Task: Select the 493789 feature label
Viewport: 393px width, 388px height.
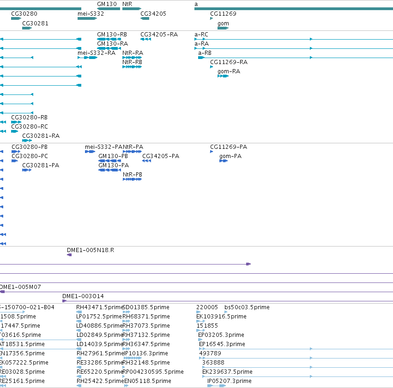Action: point(210,353)
